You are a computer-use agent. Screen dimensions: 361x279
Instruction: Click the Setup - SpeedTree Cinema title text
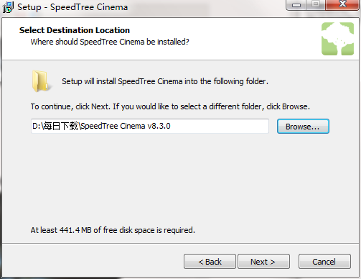tap(72, 7)
